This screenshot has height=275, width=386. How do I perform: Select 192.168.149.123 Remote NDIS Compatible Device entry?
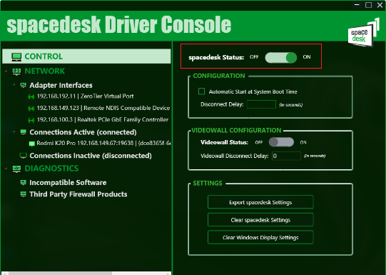[x=103, y=108]
